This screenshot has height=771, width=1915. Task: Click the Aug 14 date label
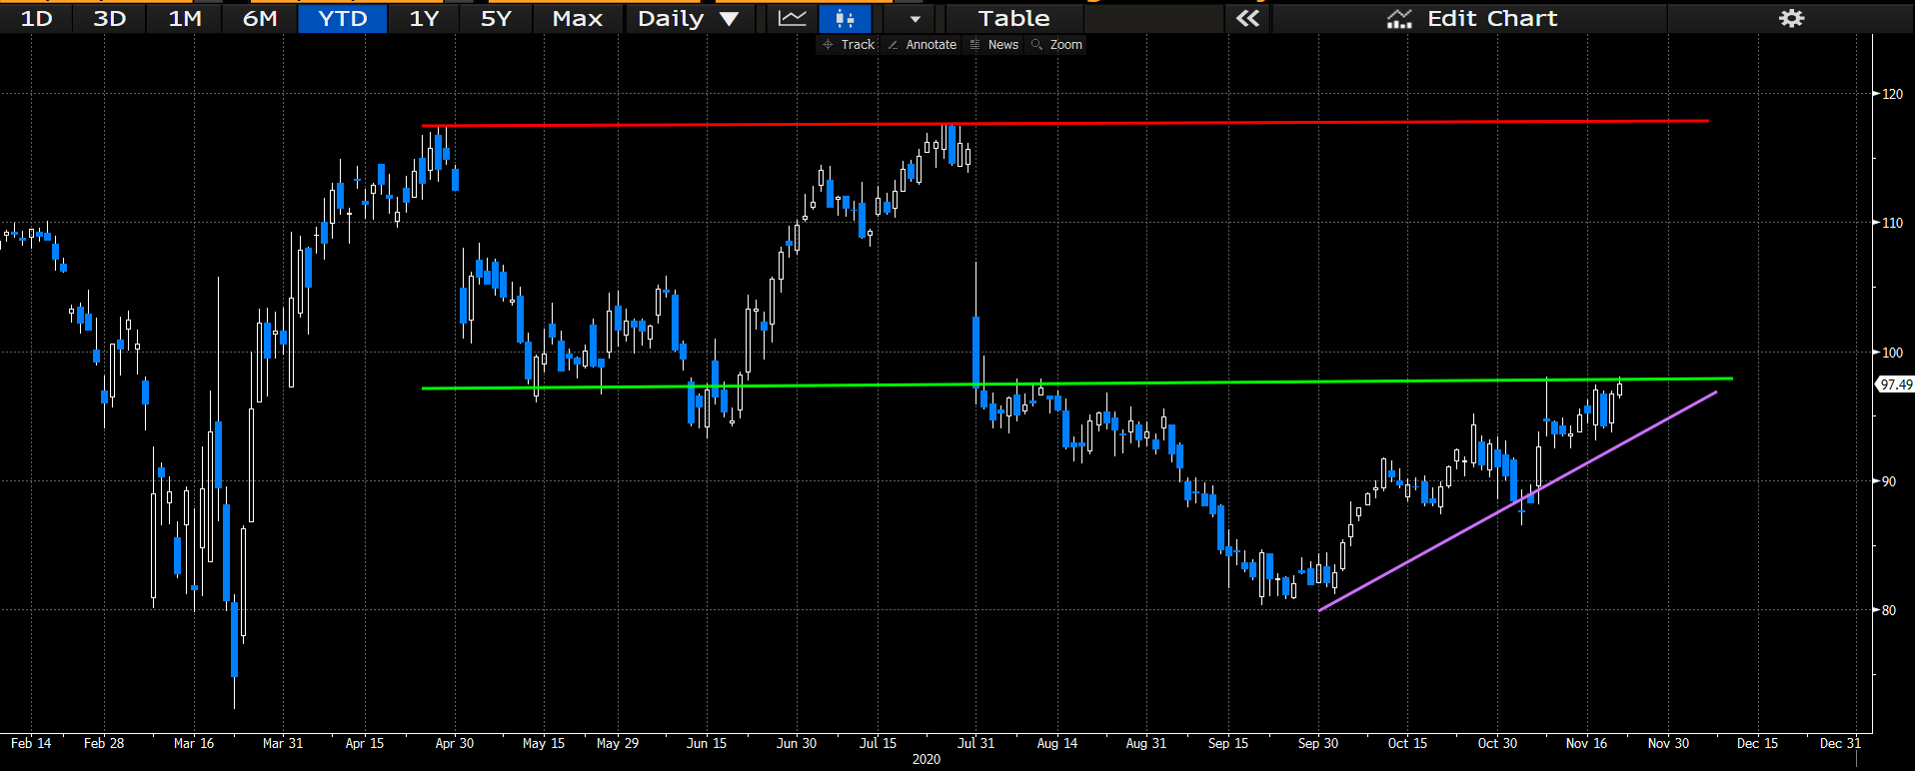(x=1057, y=743)
